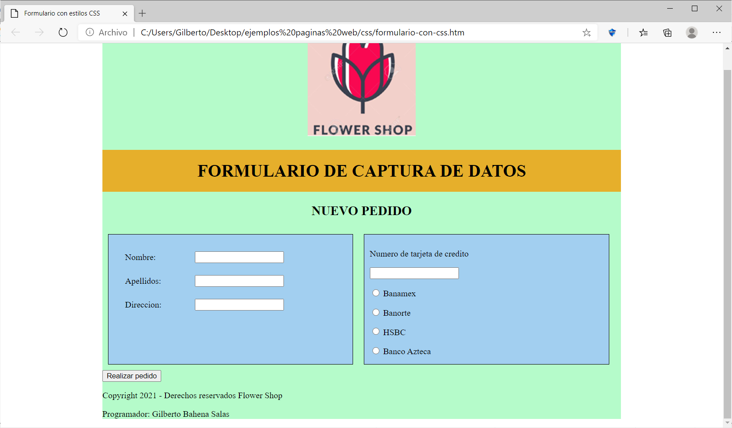Click the Numero de tarjeta de credito label
The height and width of the screenshot is (428, 732).
[419, 254]
